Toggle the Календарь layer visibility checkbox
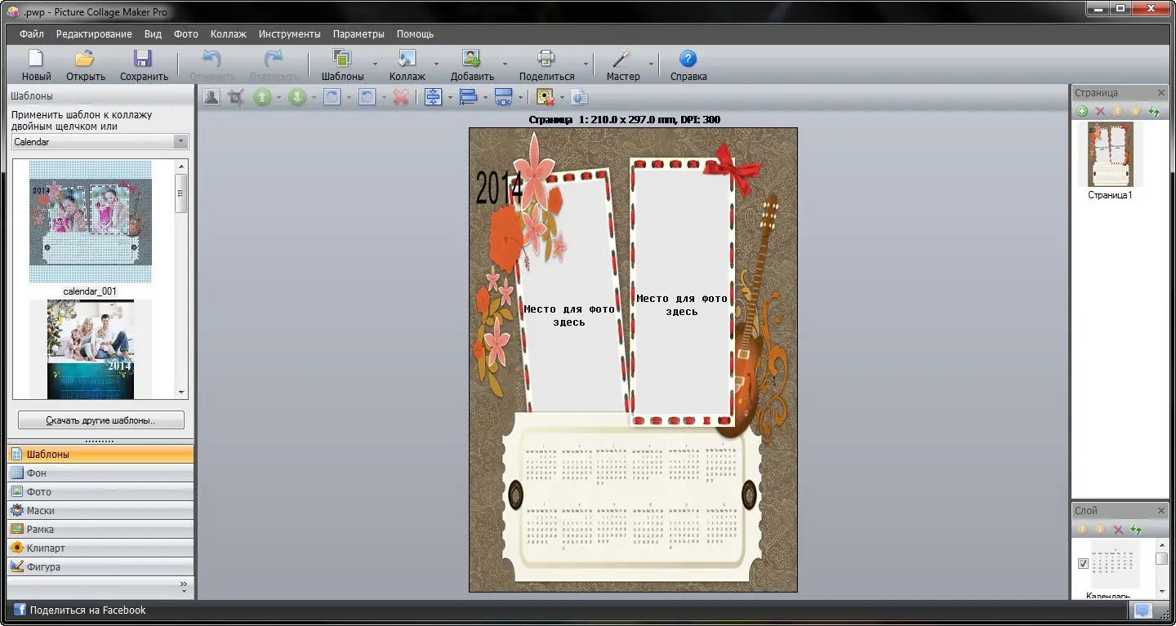Image resolution: width=1176 pixels, height=626 pixels. coord(1083,564)
